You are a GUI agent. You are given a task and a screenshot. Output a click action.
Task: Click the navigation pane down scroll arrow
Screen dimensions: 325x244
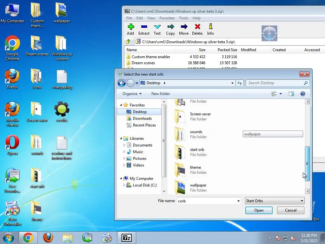(164, 191)
